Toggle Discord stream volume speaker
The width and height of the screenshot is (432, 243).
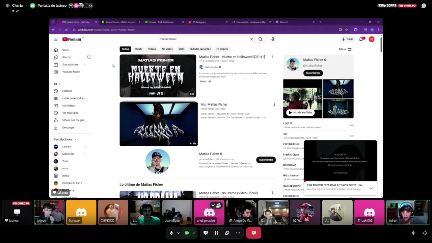tap(413, 233)
